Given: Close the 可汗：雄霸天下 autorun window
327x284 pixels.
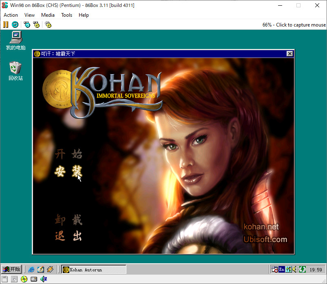Looking at the screenshot, I should pos(289,54).
